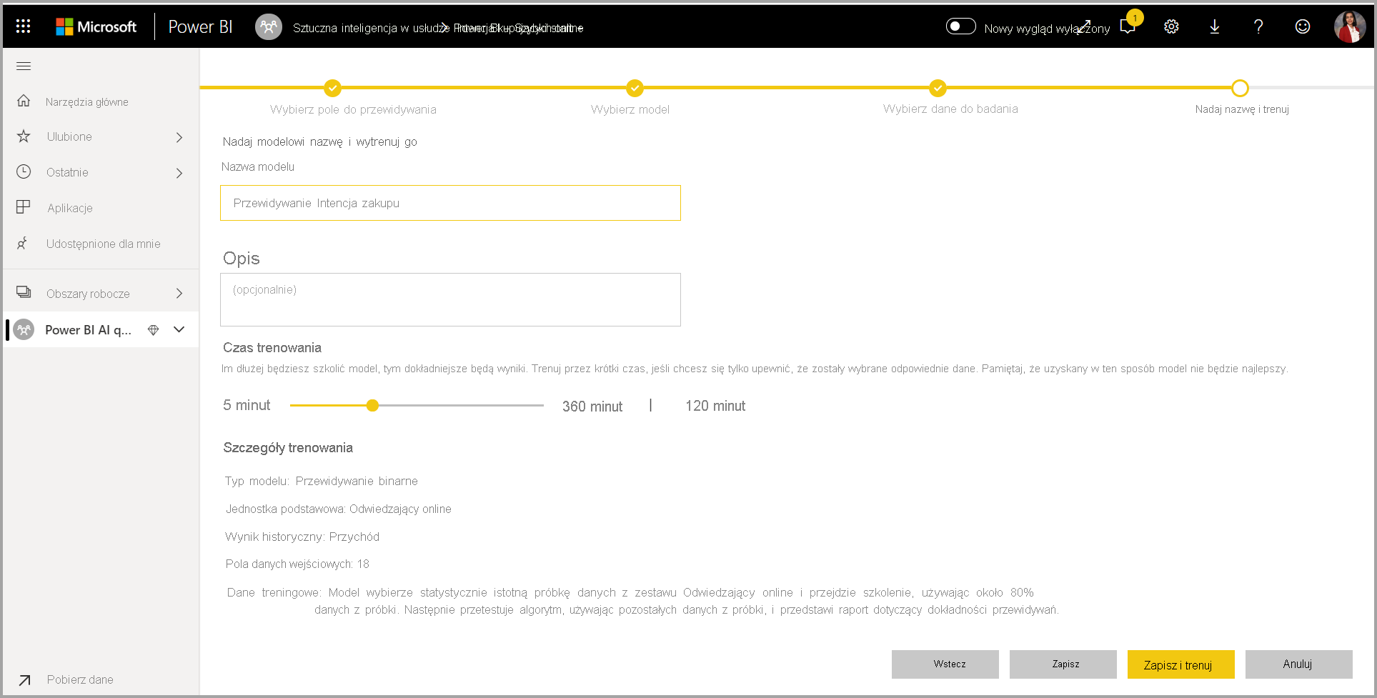Image resolution: width=1377 pixels, height=698 pixels.
Task: Click Pobierz dane link
Action: pyautogui.click(x=80, y=679)
